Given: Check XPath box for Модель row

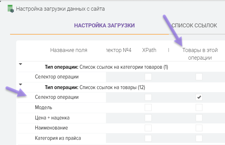Looking at the screenshot, I should click(x=148, y=107).
